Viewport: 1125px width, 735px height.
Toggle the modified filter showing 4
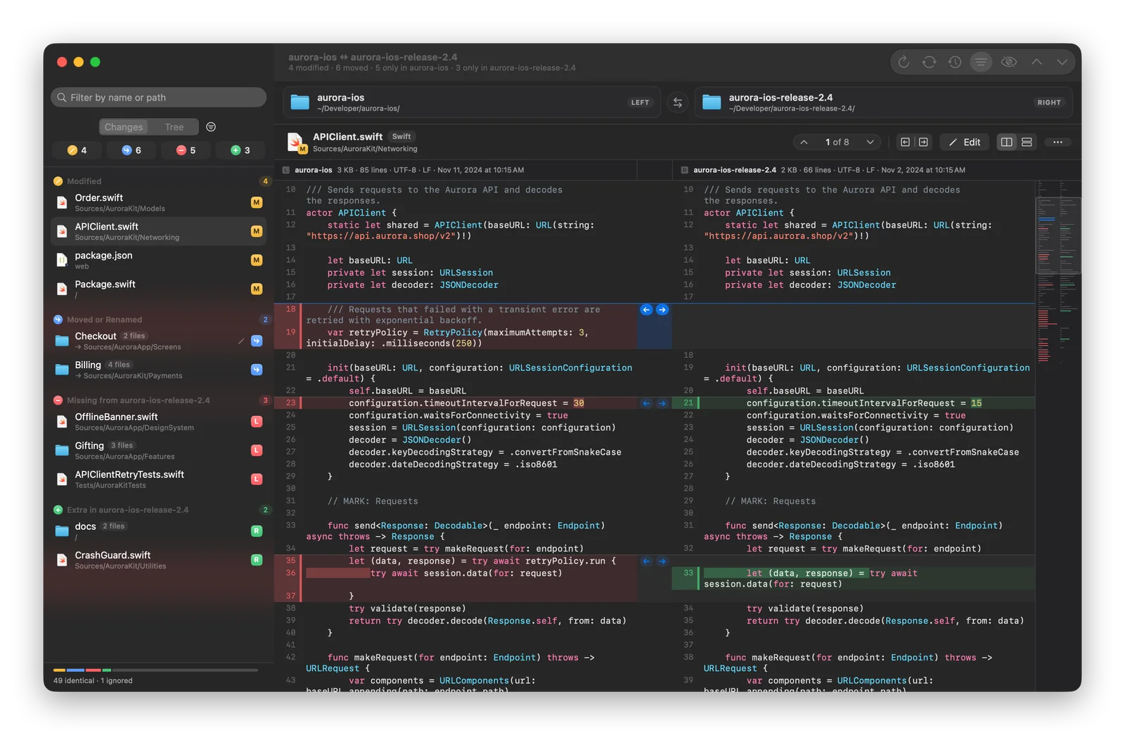tap(77, 150)
